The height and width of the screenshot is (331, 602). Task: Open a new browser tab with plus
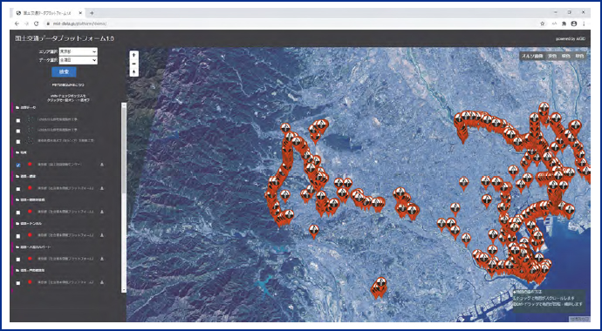coord(92,13)
